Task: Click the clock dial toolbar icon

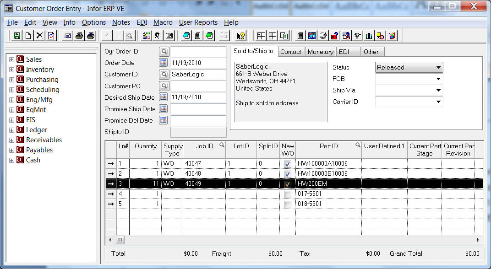Action: (x=323, y=36)
